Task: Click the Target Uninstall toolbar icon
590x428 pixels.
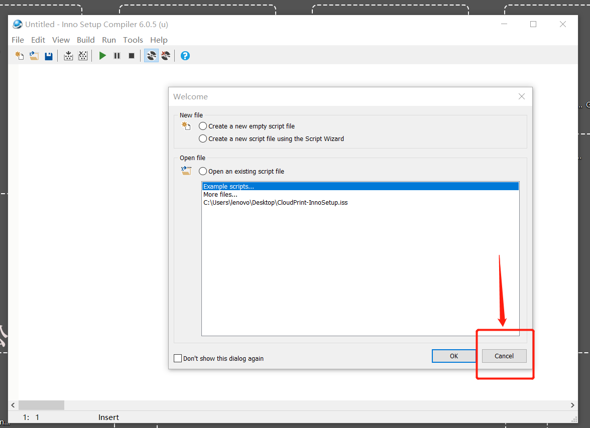Action: (x=166, y=56)
